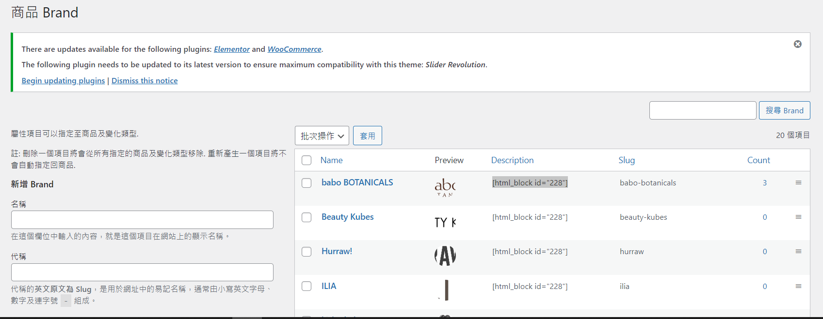Sort brands by Name column header
Viewport: 823px width, 319px height.
[331, 160]
